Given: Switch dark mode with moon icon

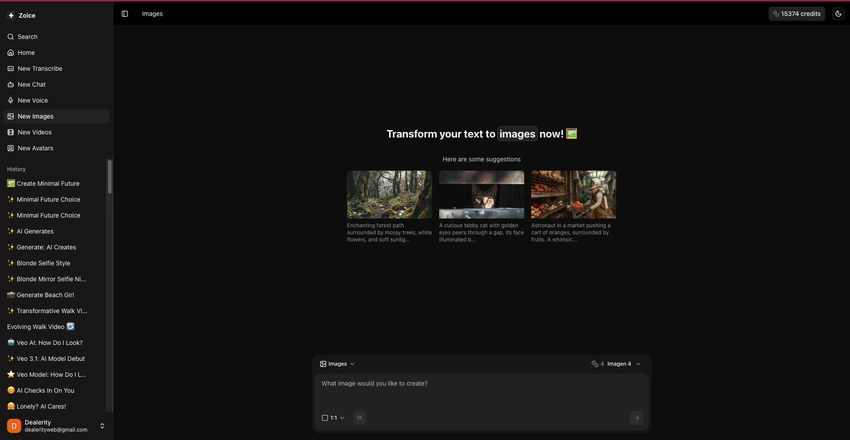Looking at the screenshot, I should click(x=838, y=14).
